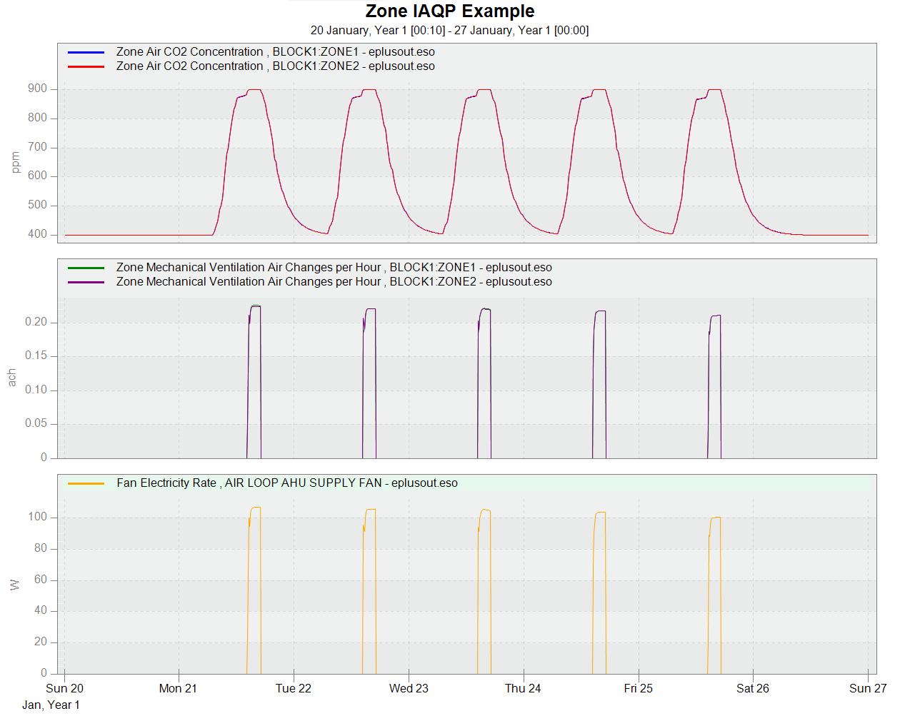This screenshot has height=716, width=900.
Task: Click the 'Sat 26' x-axis date label
Action: pos(753,688)
